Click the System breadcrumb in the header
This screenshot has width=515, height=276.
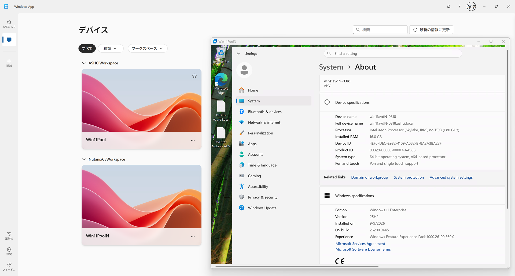(331, 67)
